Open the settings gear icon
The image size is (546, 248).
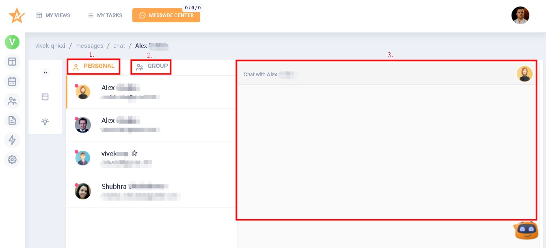12,159
